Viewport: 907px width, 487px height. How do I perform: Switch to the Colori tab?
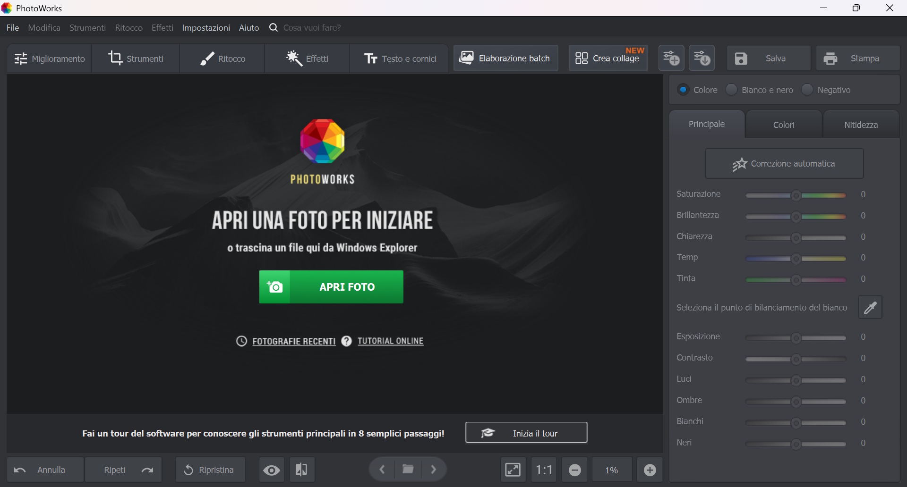coord(784,125)
